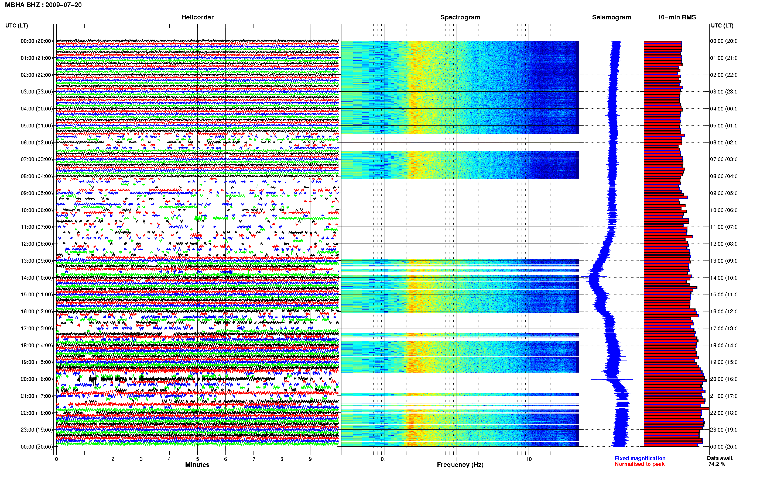
Task: Click helicorder time label "16:00 (12:00)"
Action: (37, 311)
